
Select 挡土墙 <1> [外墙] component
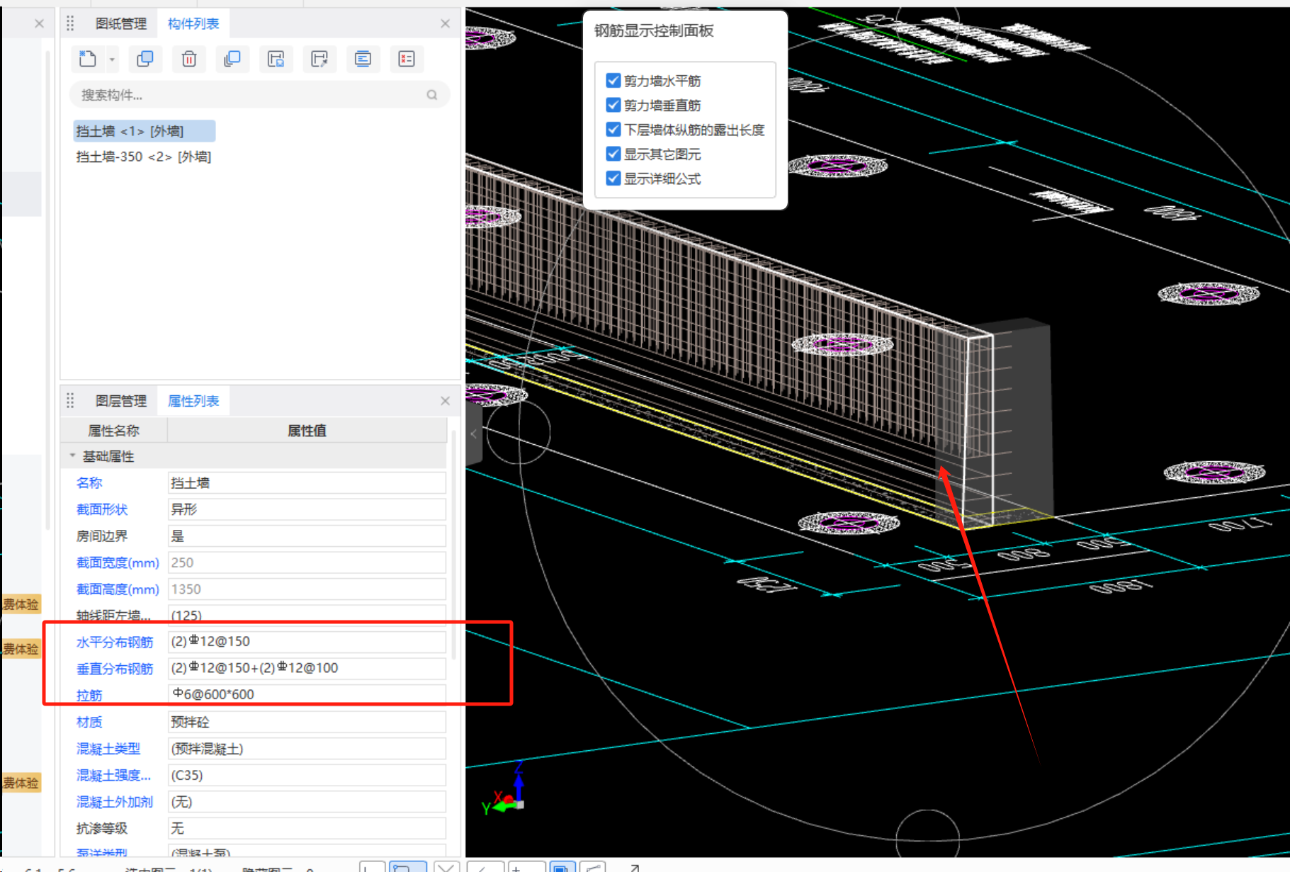[145, 131]
